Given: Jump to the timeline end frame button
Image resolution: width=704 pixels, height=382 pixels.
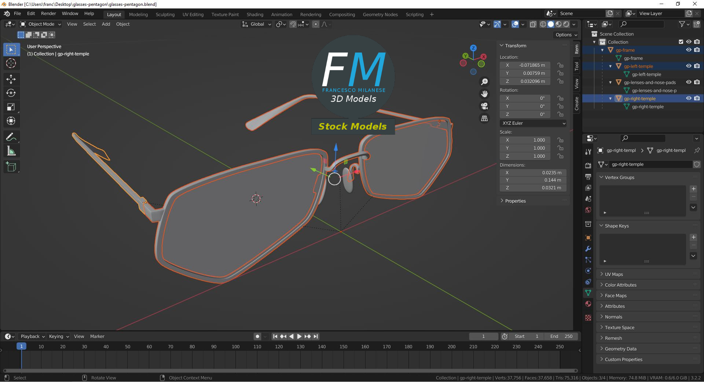Looking at the screenshot, I should coord(316,336).
